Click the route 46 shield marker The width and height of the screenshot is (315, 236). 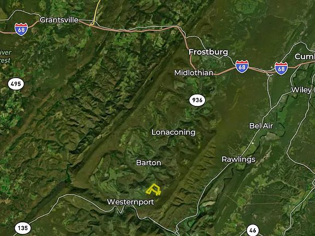pos(253,230)
